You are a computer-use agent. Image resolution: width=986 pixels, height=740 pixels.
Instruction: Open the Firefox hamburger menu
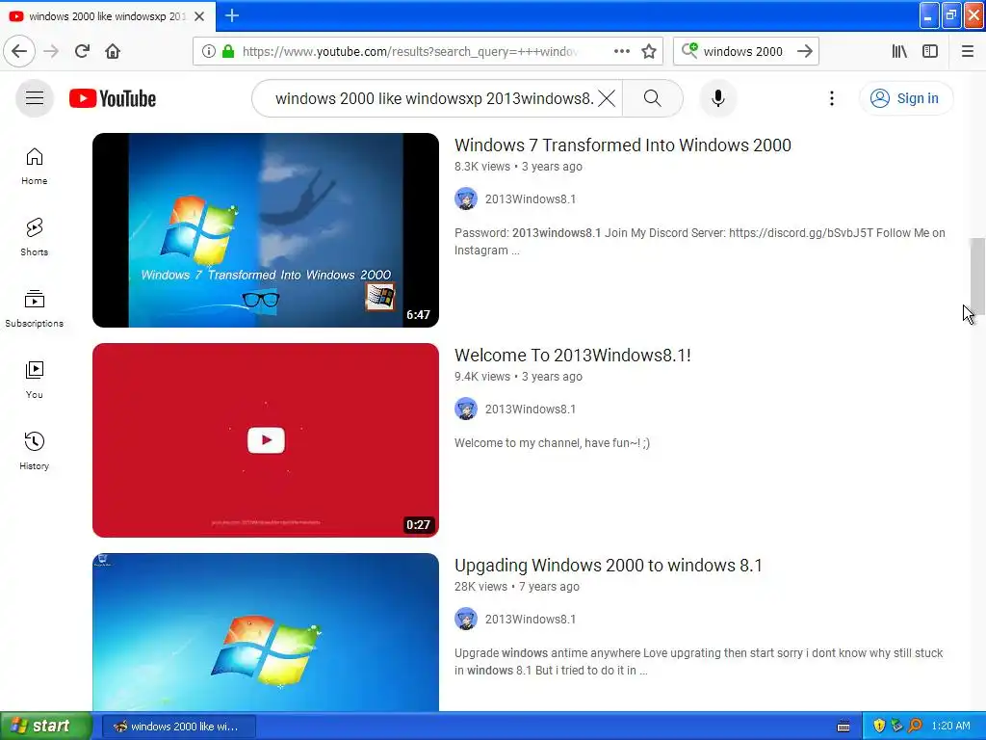pyautogui.click(x=968, y=51)
